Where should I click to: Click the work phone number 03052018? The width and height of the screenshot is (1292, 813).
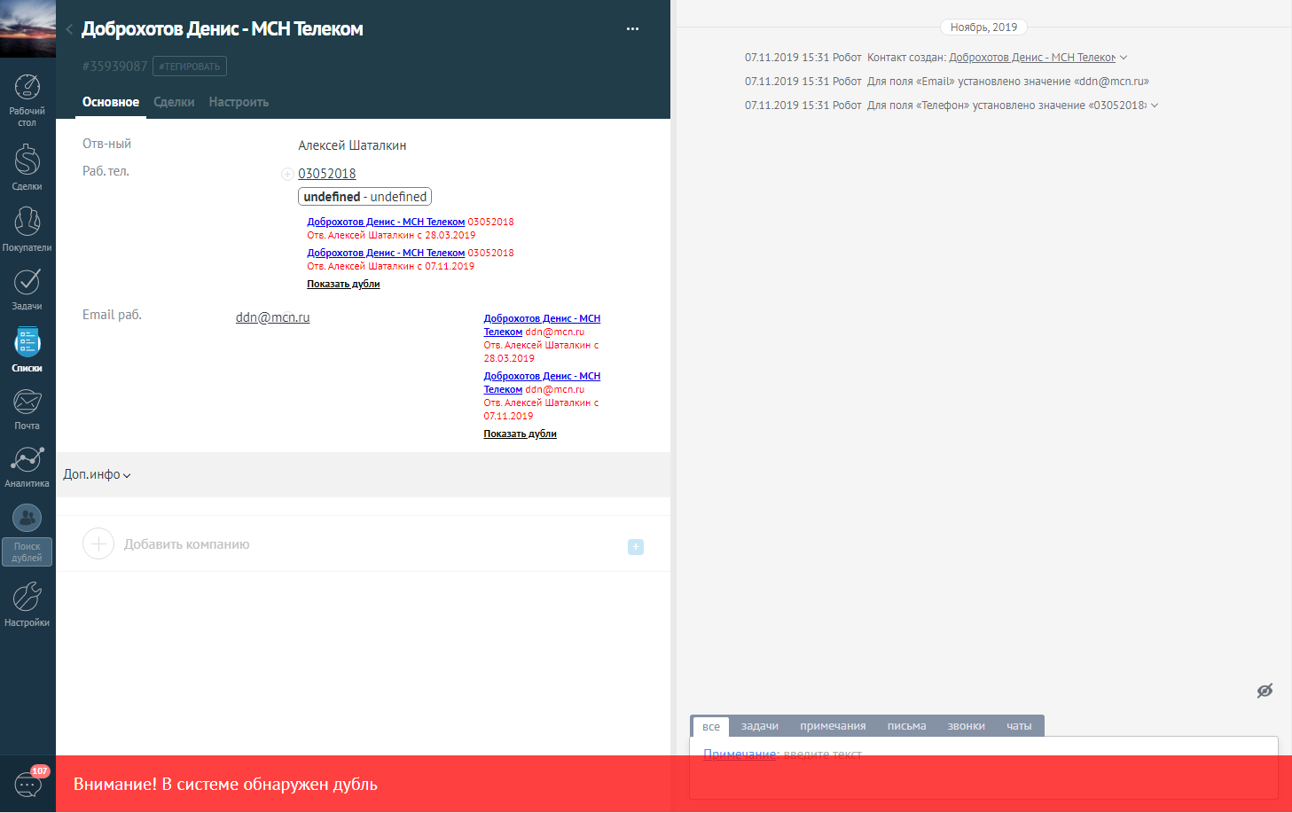click(327, 174)
